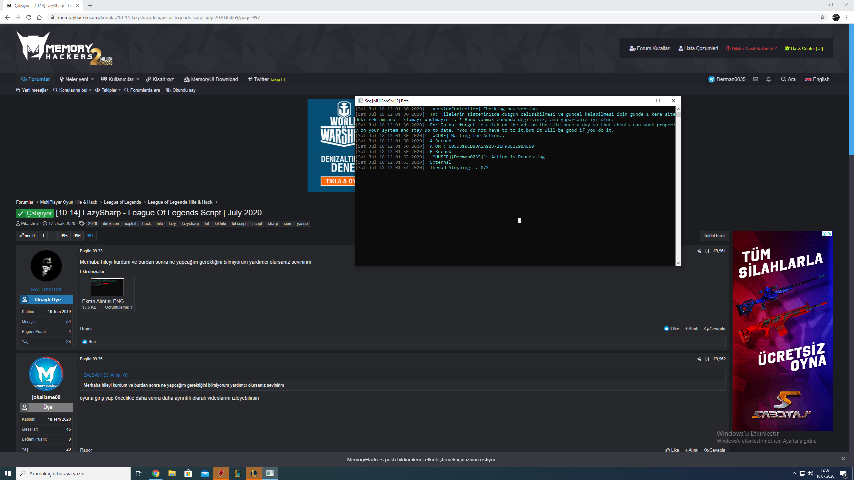Open Forumlarda ara search link

[142, 90]
